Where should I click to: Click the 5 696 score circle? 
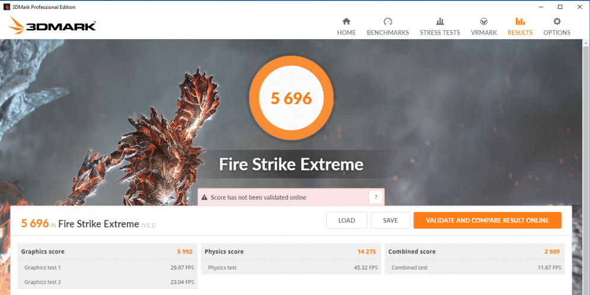pos(291,98)
